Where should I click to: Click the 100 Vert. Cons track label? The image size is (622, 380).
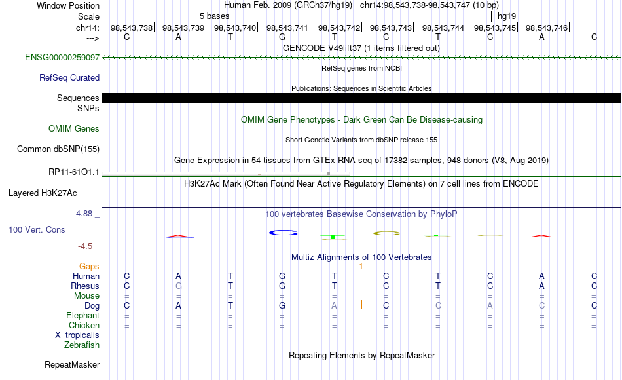(37, 229)
